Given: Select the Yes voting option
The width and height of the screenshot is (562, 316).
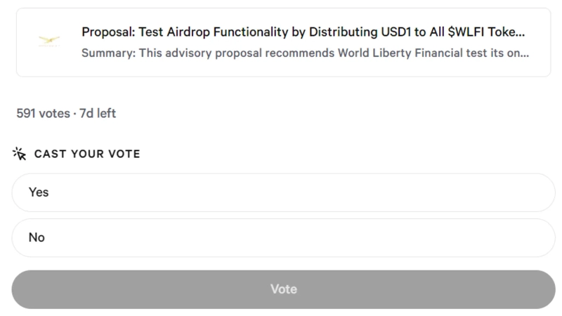Looking at the screenshot, I should tap(283, 192).
